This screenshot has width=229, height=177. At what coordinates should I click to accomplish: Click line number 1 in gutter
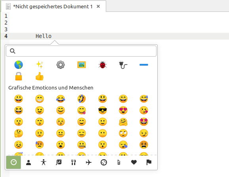pos(6,16)
